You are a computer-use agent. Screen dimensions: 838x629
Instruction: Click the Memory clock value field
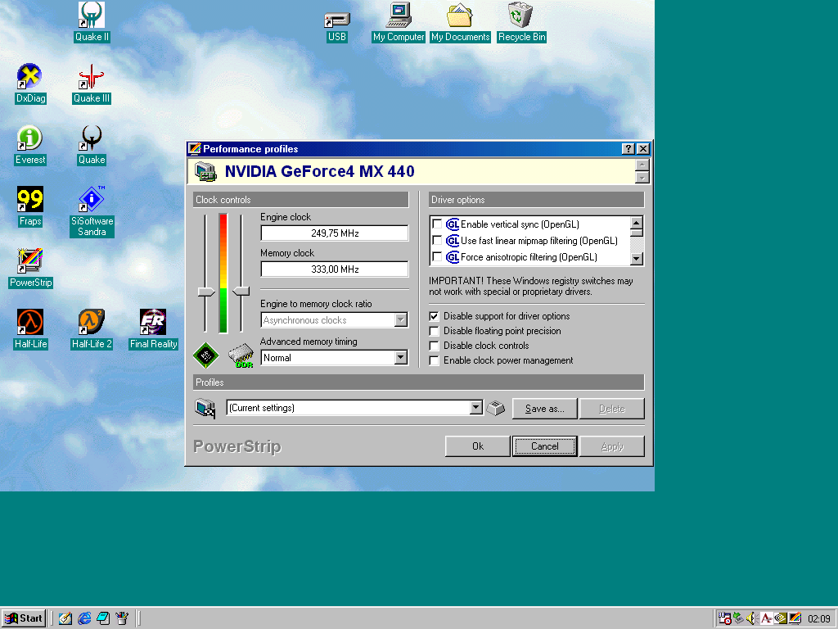334,269
